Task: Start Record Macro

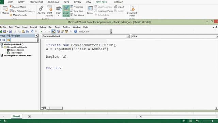Action: [18, 7]
